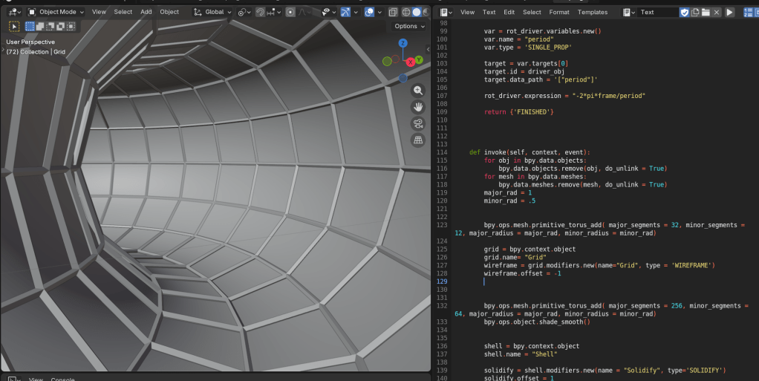Switch perspective/orthographic grid icon
The height and width of the screenshot is (381, 759).
[418, 140]
